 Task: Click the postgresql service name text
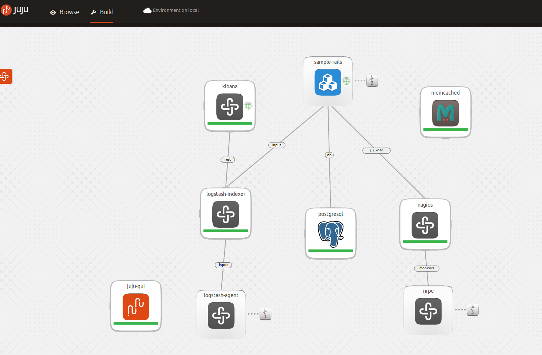pyautogui.click(x=330, y=214)
